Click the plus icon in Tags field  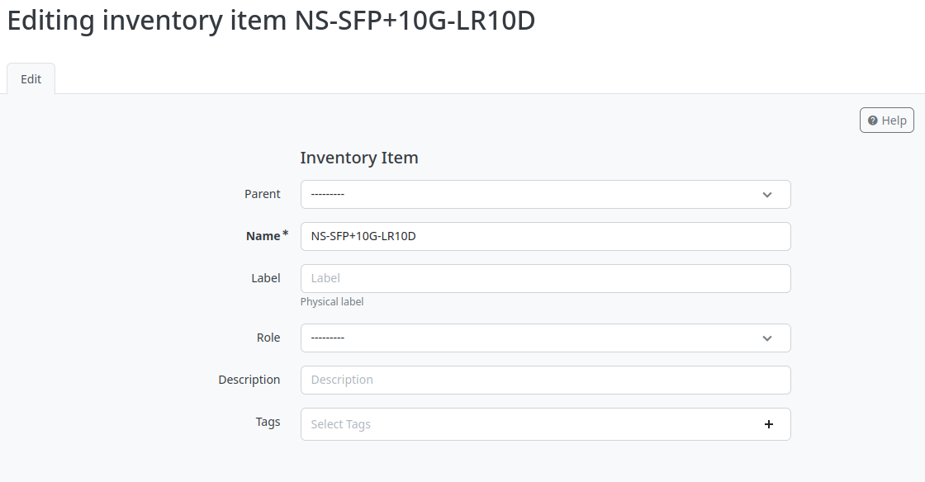(x=768, y=424)
